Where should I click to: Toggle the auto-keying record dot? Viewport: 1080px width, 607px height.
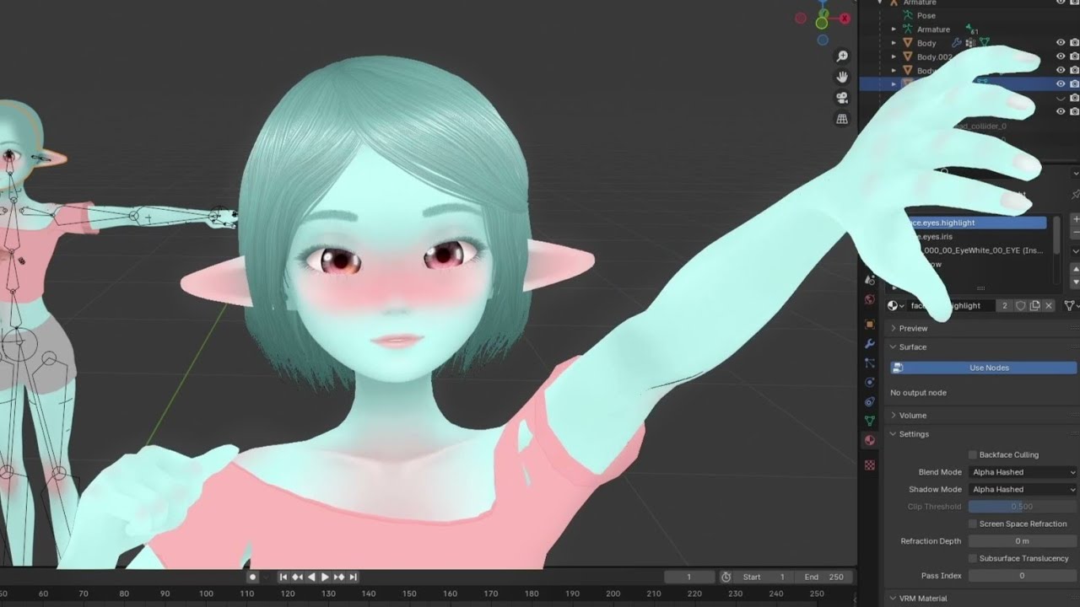point(252,577)
